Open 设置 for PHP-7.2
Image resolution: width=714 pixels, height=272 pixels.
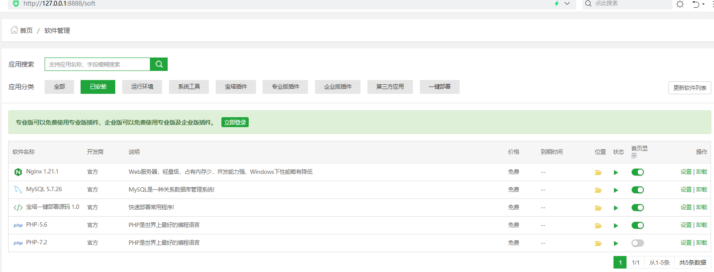(686, 243)
